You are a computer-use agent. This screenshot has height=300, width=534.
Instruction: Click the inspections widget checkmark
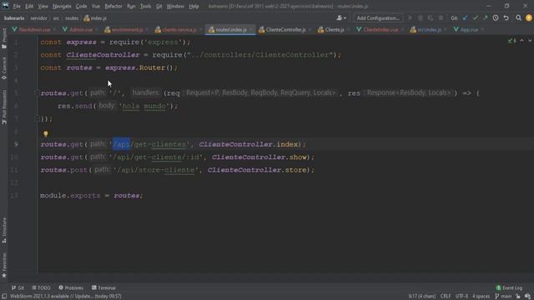[x=511, y=41]
